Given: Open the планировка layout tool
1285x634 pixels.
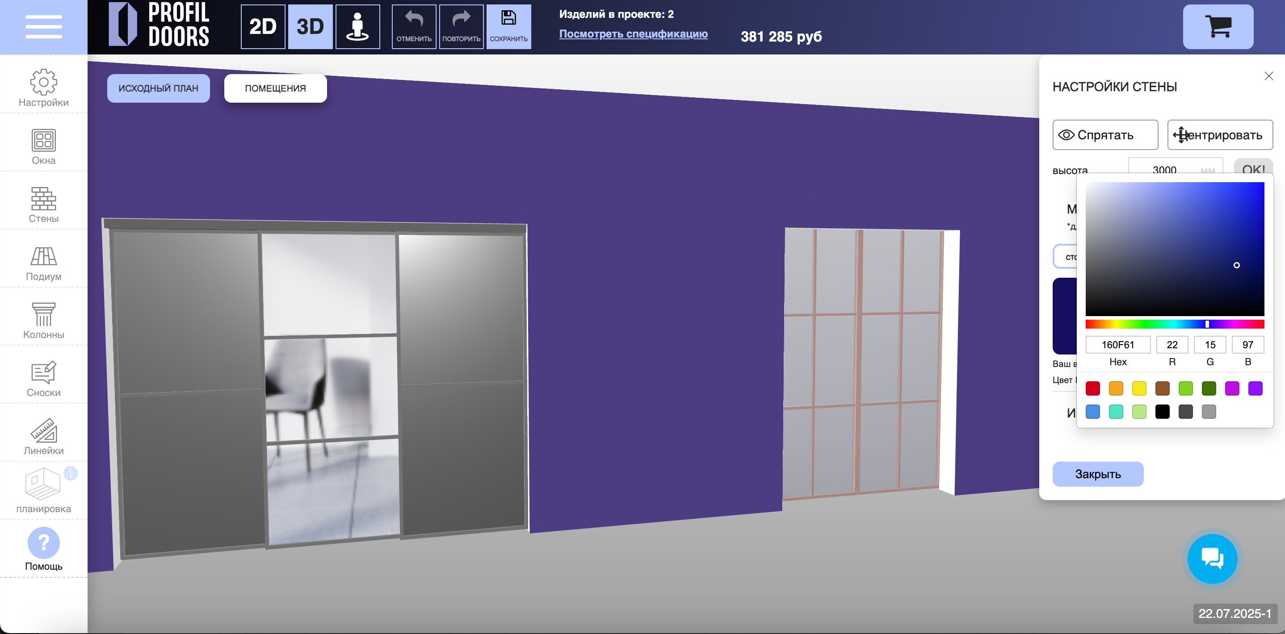Looking at the screenshot, I should coord(43,491).
